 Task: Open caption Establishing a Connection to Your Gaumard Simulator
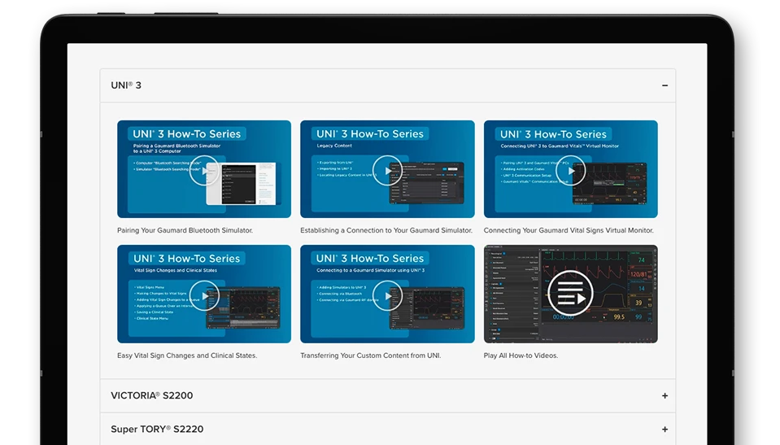coord(386,230)
